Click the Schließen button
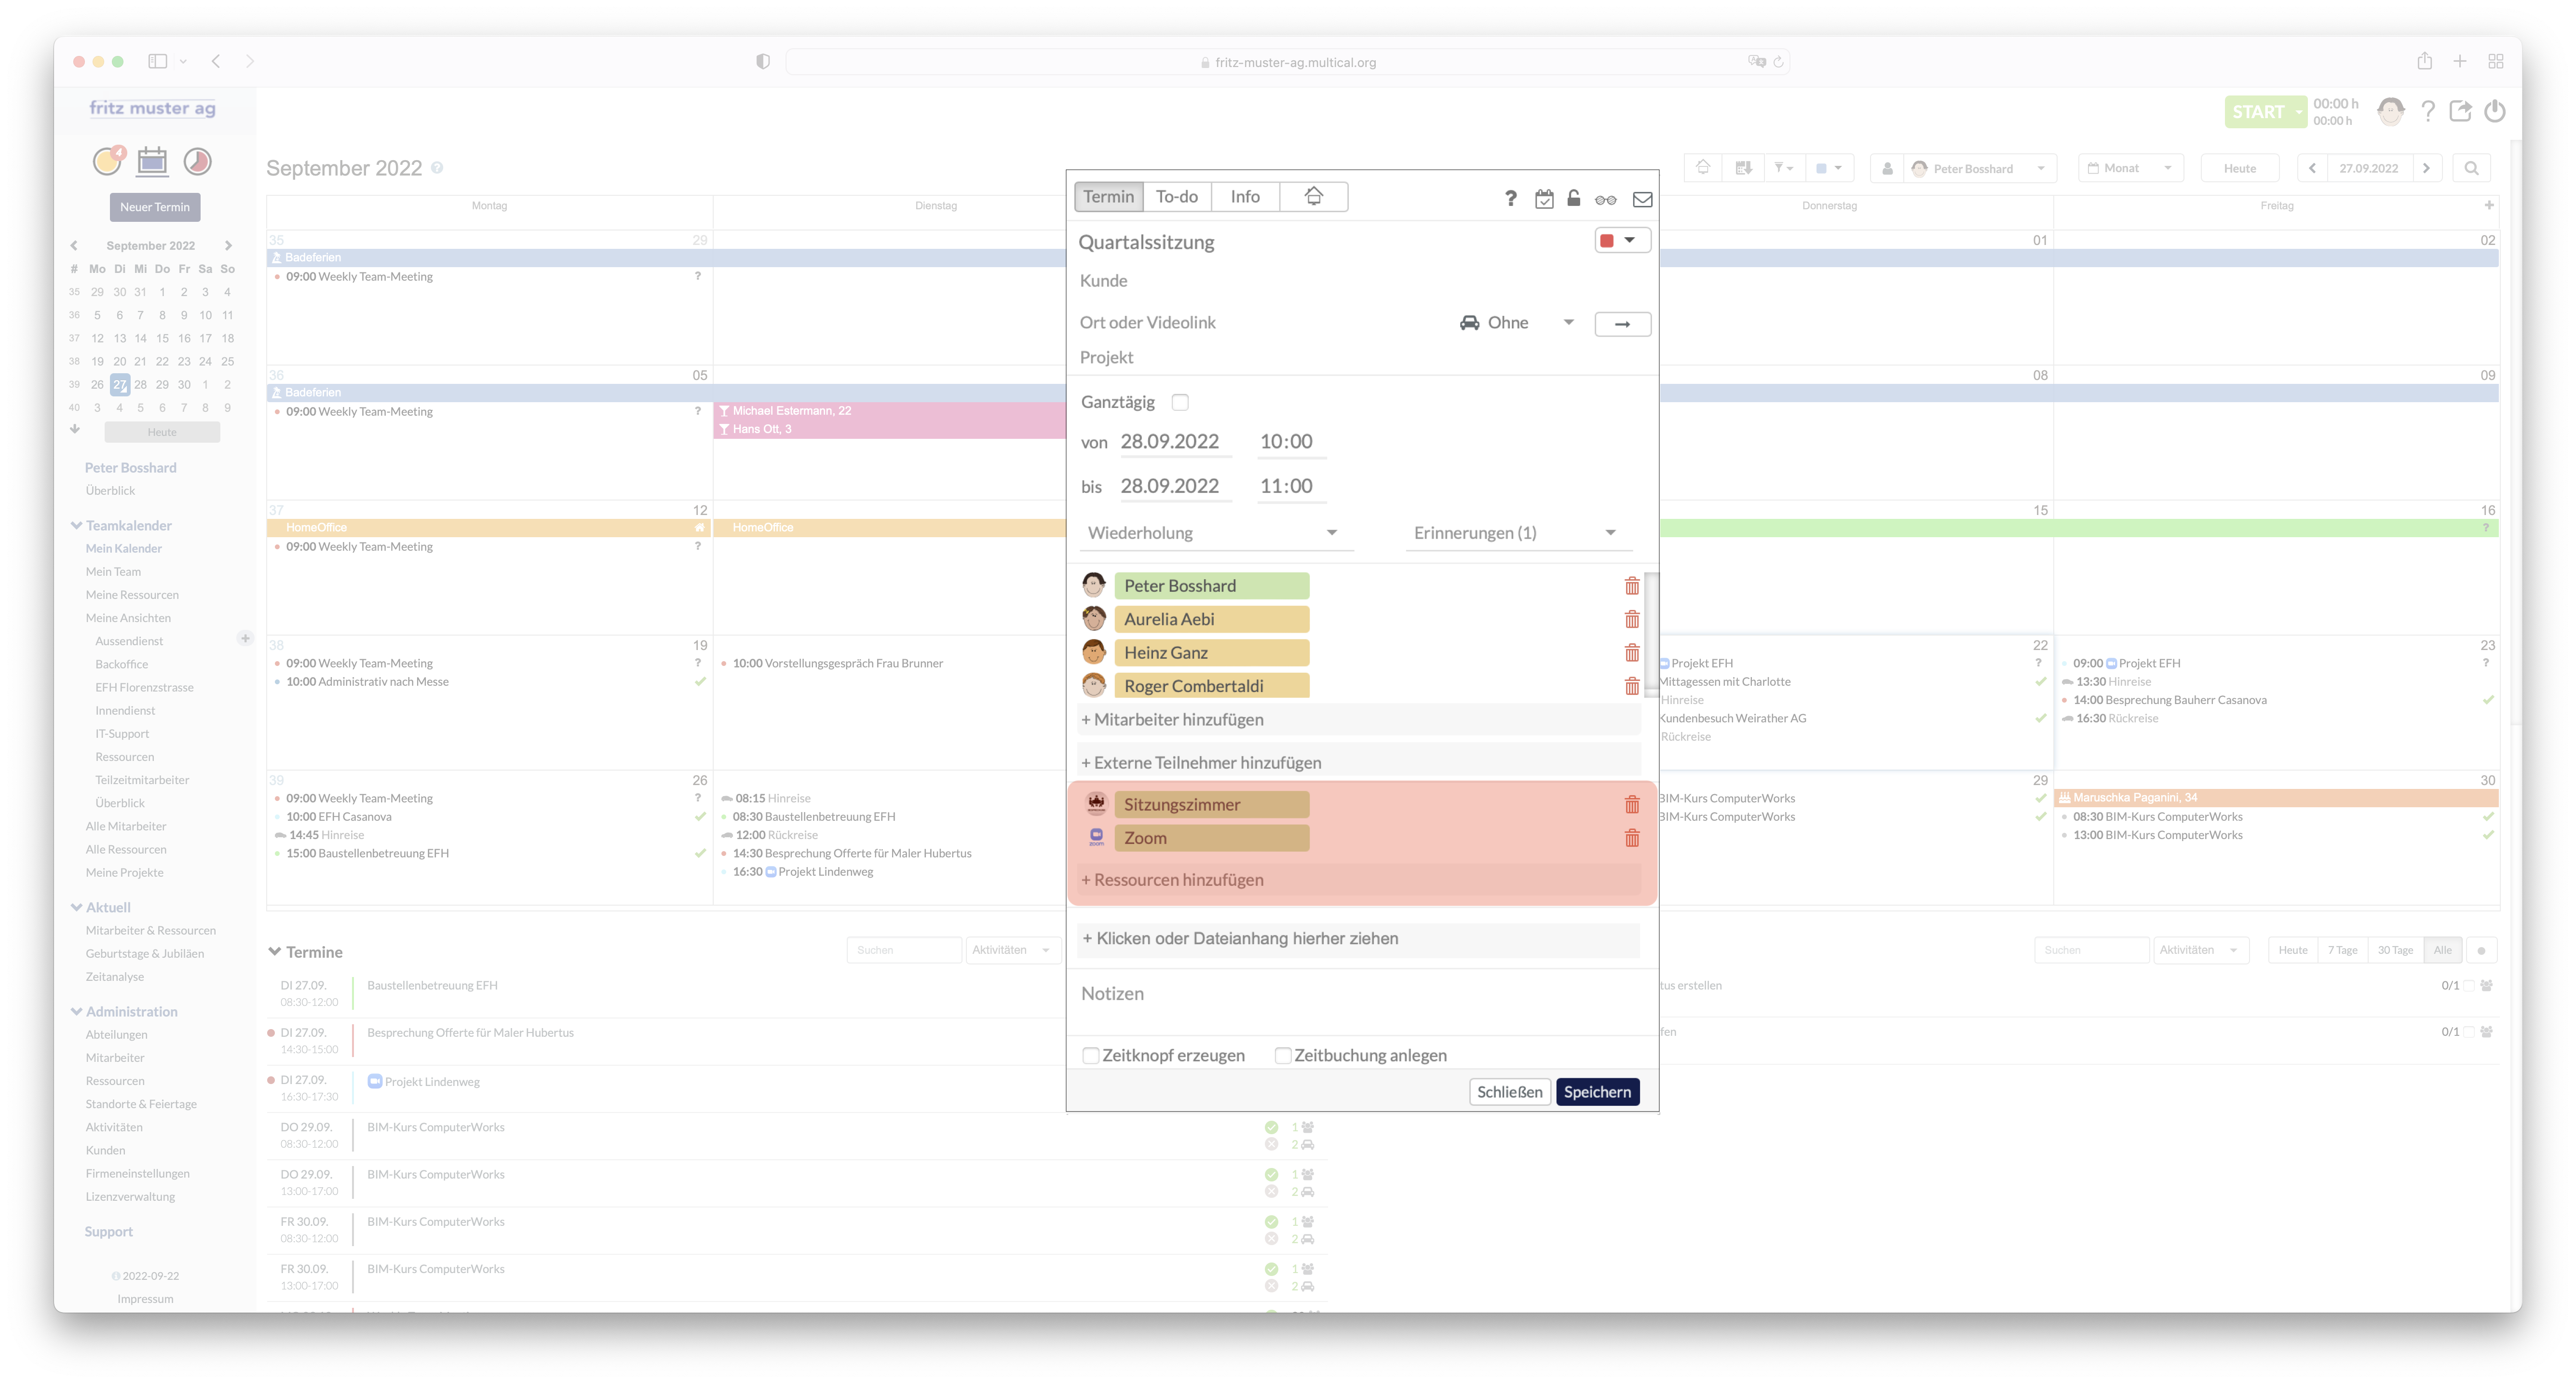2576x1384 pixels. coord(1509,1092)
